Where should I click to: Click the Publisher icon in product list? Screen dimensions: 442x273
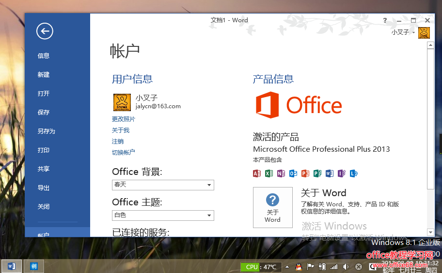[317, 173]
